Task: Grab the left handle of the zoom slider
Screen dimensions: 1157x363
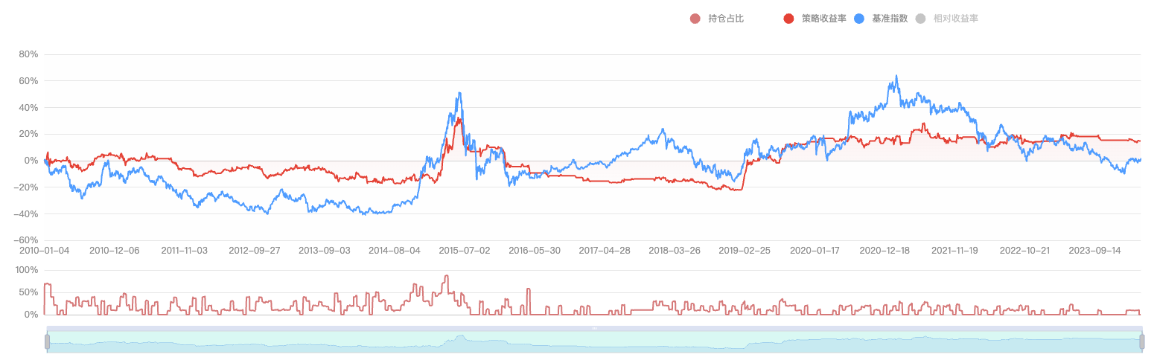Action: pos(47,341)
